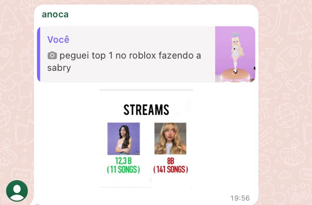Click the sender name anoca
The height and width of the screenshot is (205, 312).
pos(55,14)
